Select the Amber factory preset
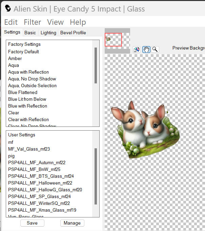The height and width of the screenshot is (231, 205). [x=15, y=58]
